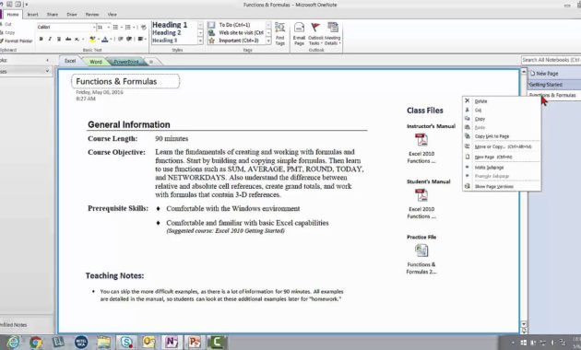Switch to the Word section tab

[96, 62]
